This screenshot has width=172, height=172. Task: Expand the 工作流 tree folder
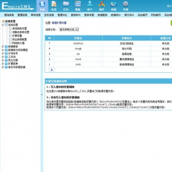click(x=3, y=57)
